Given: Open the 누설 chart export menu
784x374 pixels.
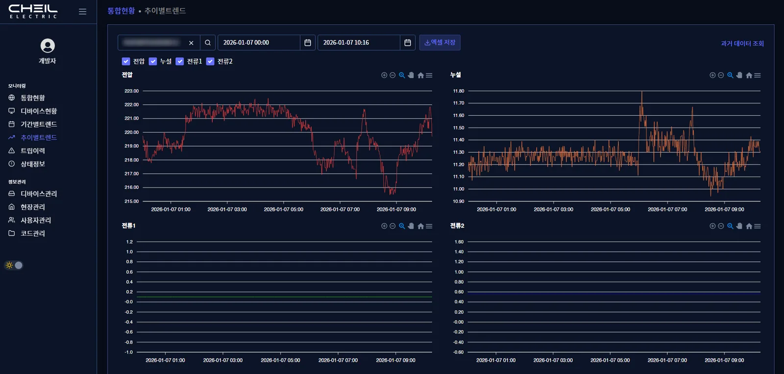Looking at the screenshot, I should (x=758, y=75).
